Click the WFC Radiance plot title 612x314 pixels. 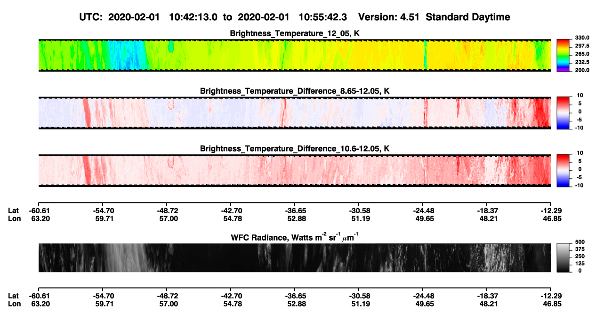pyautogui.click(x=295, y=237)
